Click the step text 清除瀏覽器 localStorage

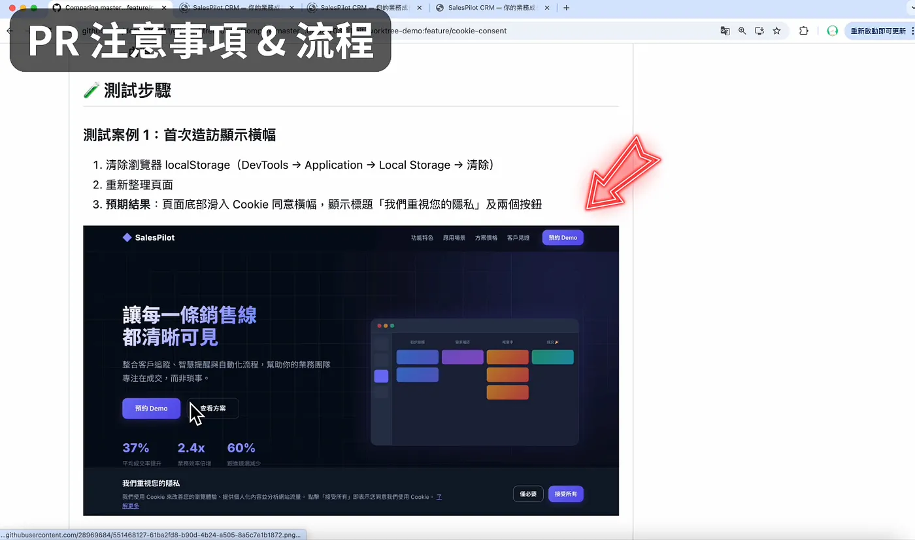tap(300, 165)
